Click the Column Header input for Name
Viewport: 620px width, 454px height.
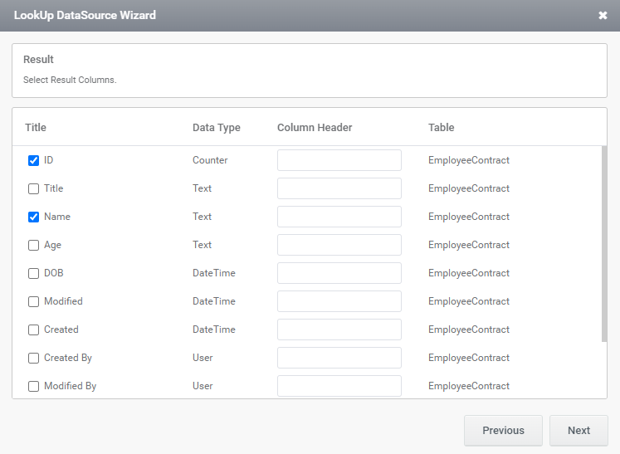tap(339, 217)
